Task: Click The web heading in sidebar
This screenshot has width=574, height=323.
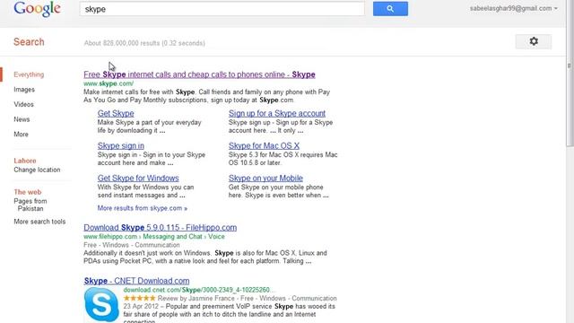Action: (x=28, y=192)
